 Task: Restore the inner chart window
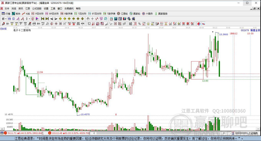tap(255, 8)
